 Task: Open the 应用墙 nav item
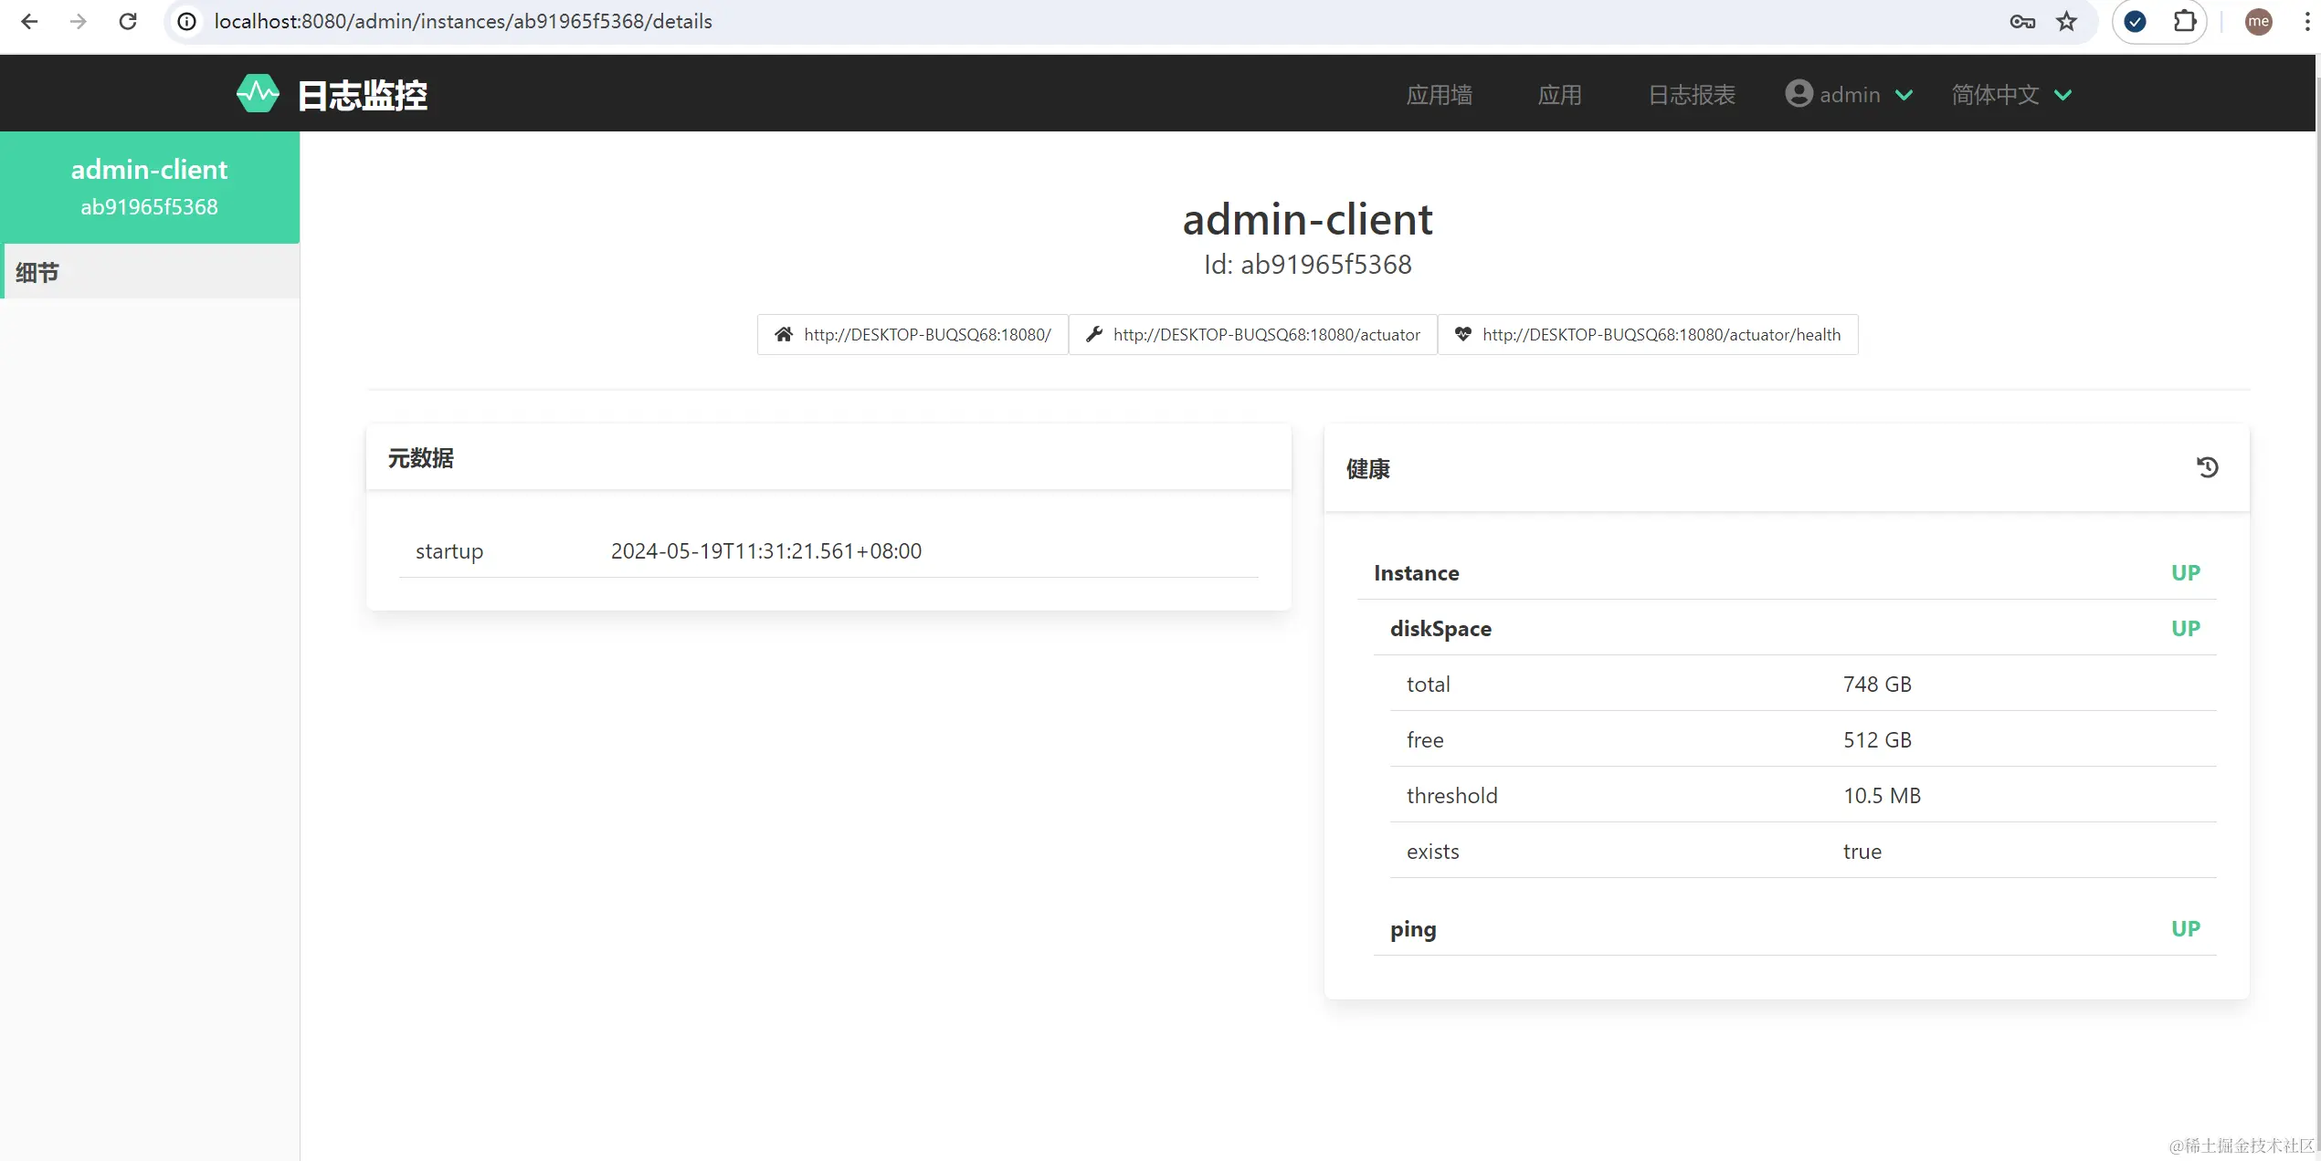click(x=1439, y=95)
